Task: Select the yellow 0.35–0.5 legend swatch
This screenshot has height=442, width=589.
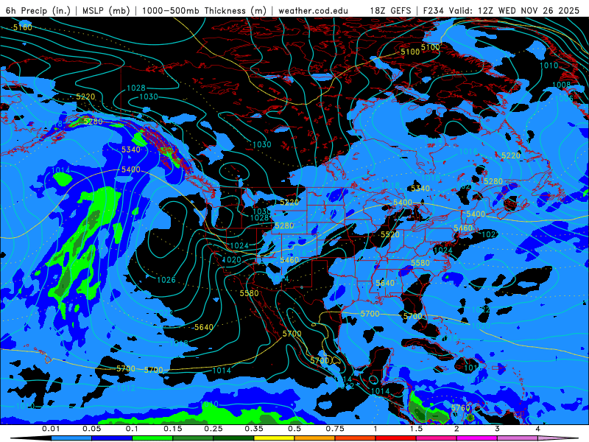Action: pyautogui.click(x=274, y=438)
